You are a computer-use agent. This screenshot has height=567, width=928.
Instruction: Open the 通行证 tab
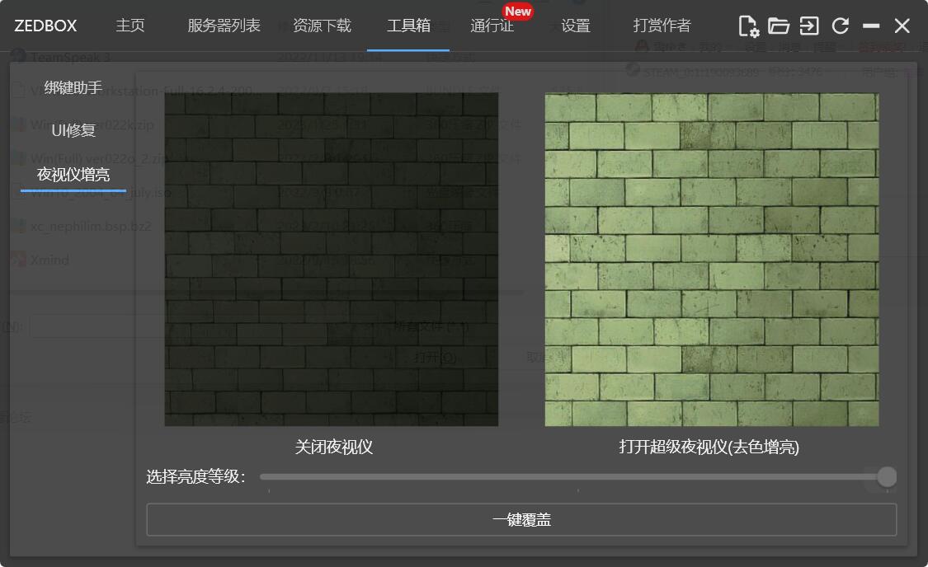click(492, 26)
